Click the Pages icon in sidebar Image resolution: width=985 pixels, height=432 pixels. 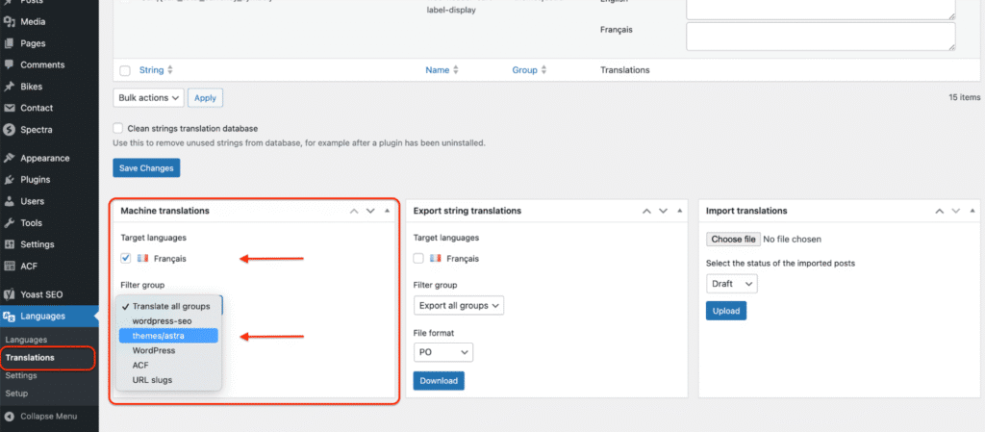[x=9, y=43]
